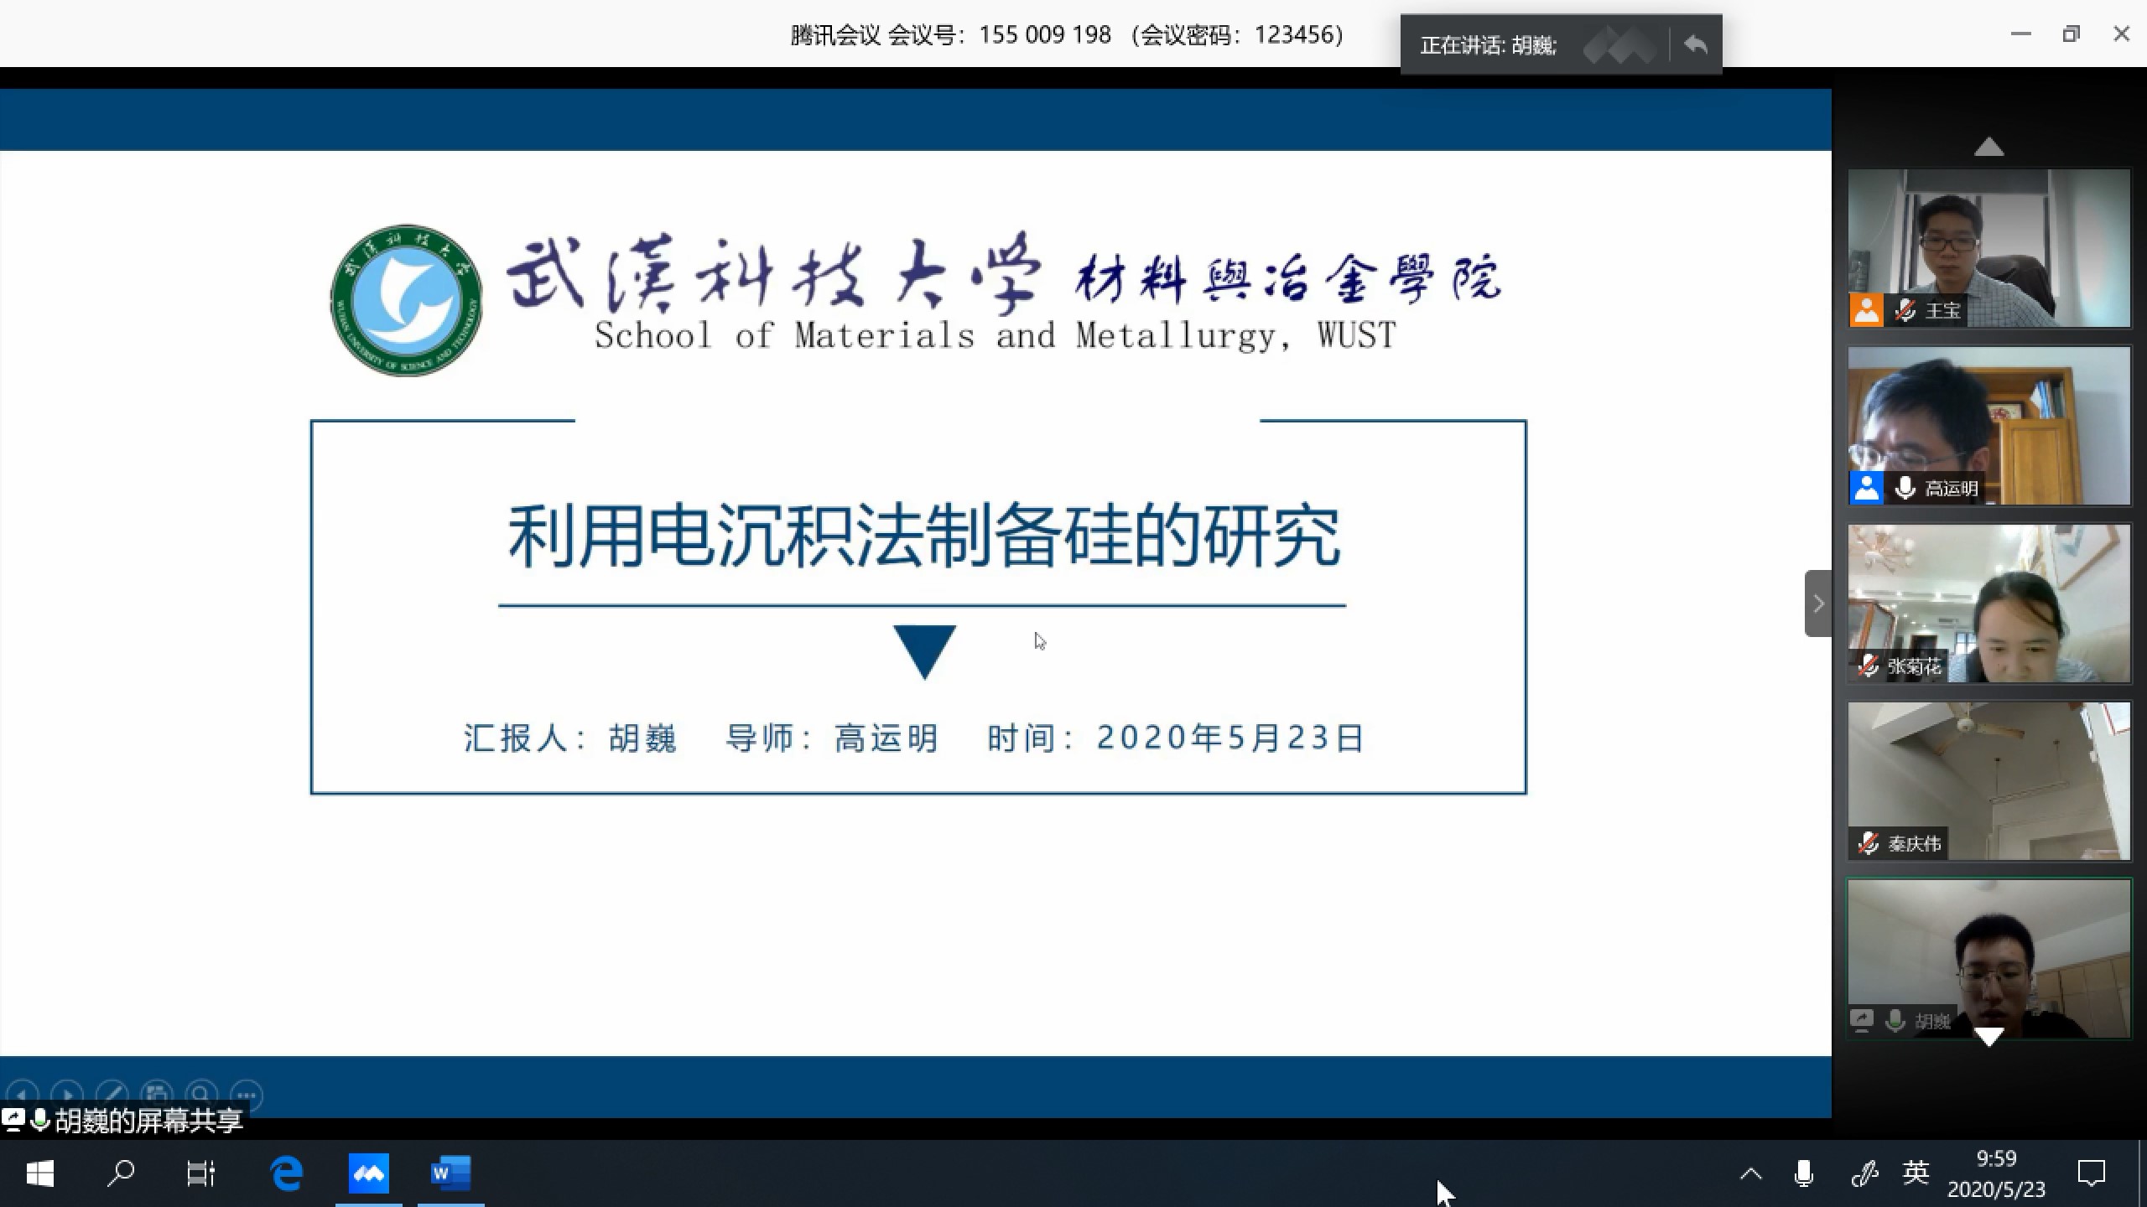Show hidden system tray icons
Screen dimensions: 2147x1207
[1750, 1174]
